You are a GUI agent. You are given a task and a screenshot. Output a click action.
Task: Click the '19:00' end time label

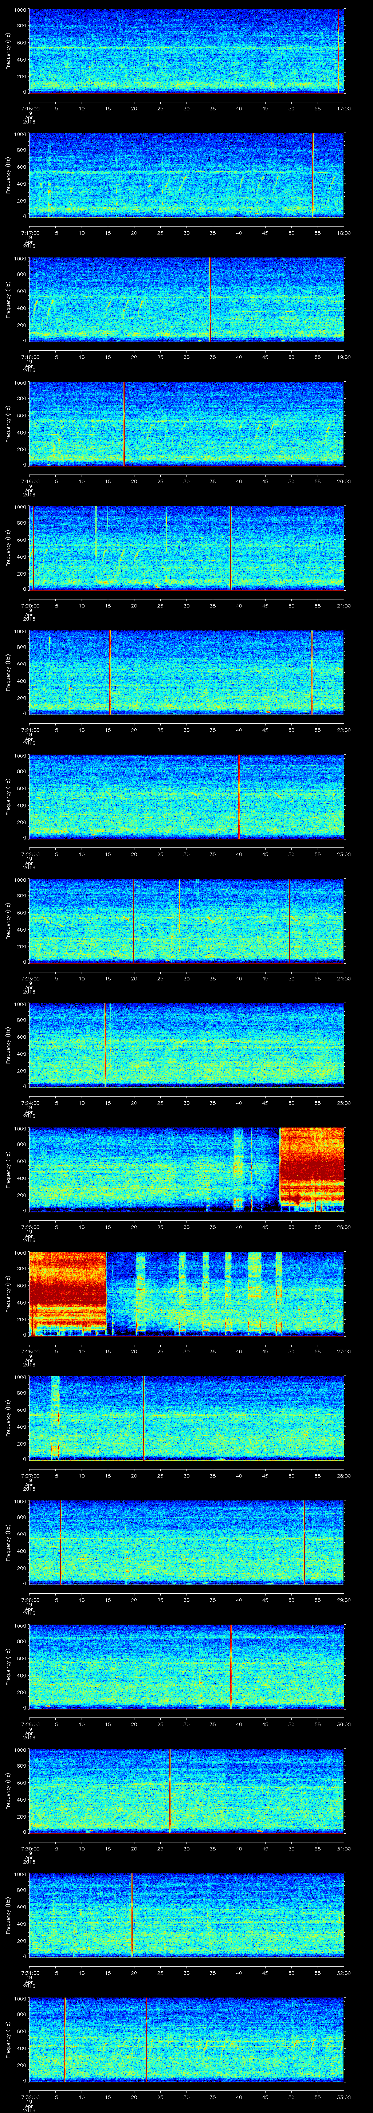pos(343,357)
